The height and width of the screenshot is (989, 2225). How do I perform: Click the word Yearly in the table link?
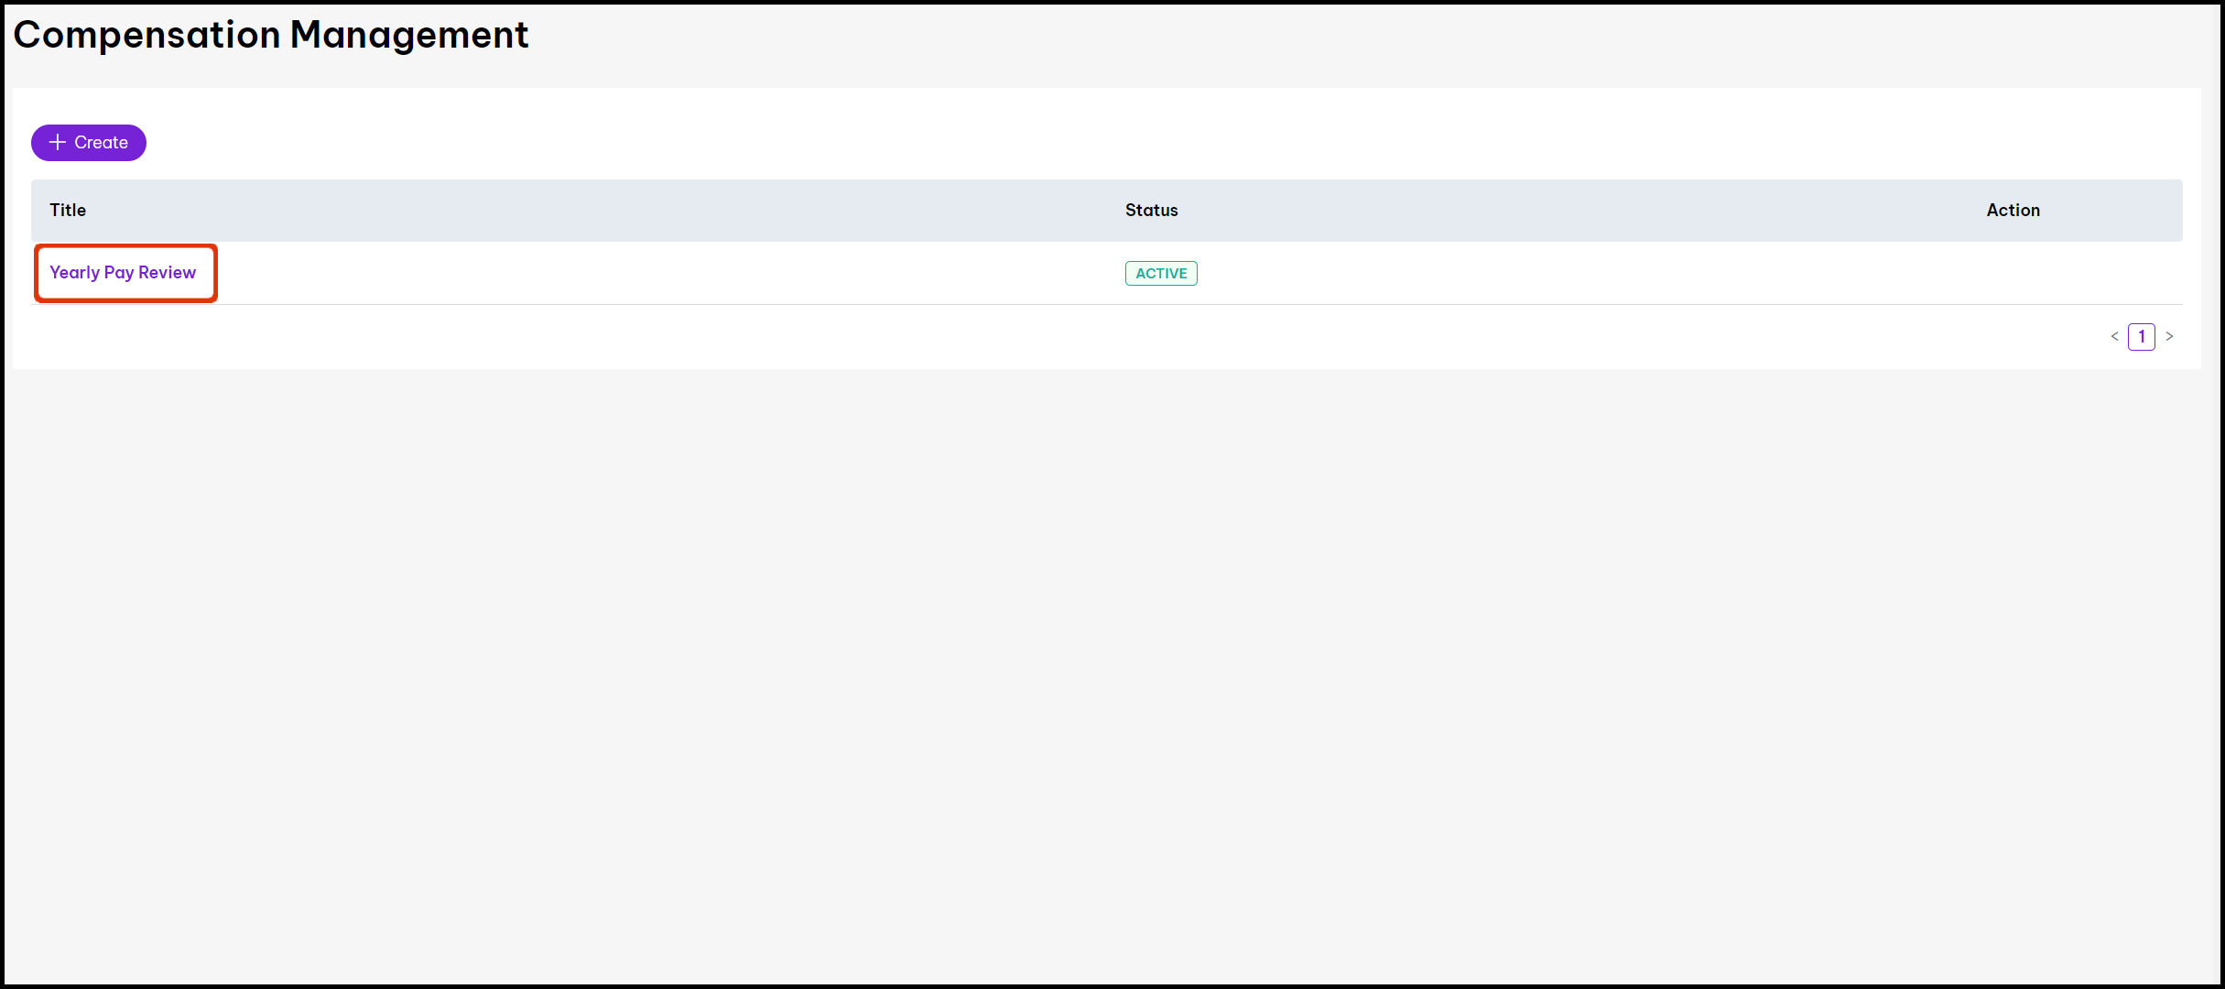74,273
